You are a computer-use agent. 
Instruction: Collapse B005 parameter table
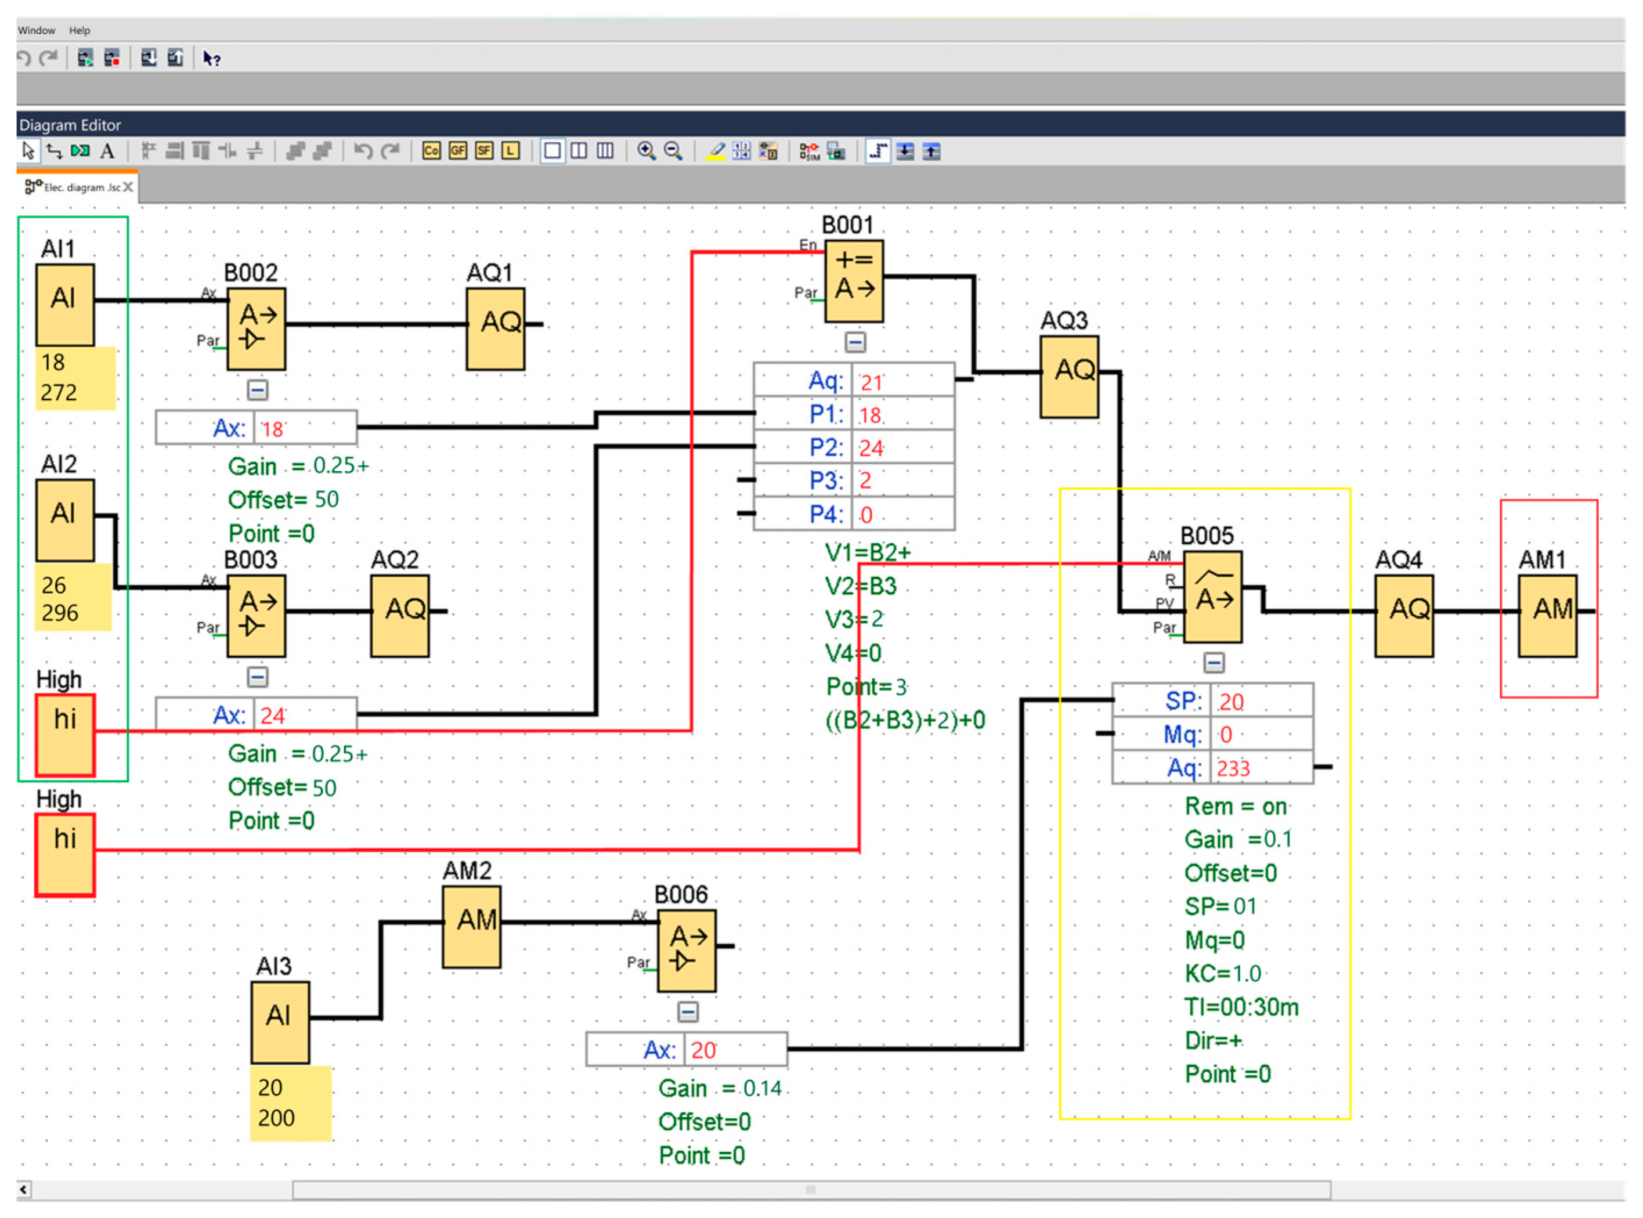tap(1215, 663)
